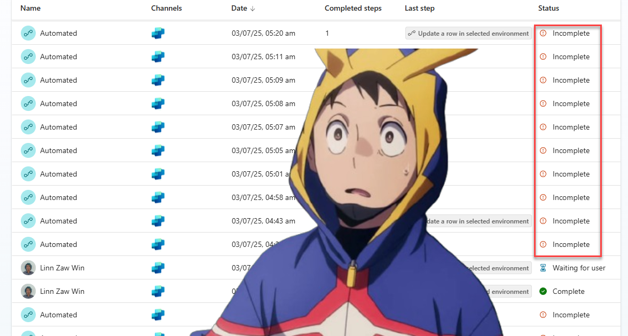Click the Automated flow icon in the 05:20 am row

[28, 33]
